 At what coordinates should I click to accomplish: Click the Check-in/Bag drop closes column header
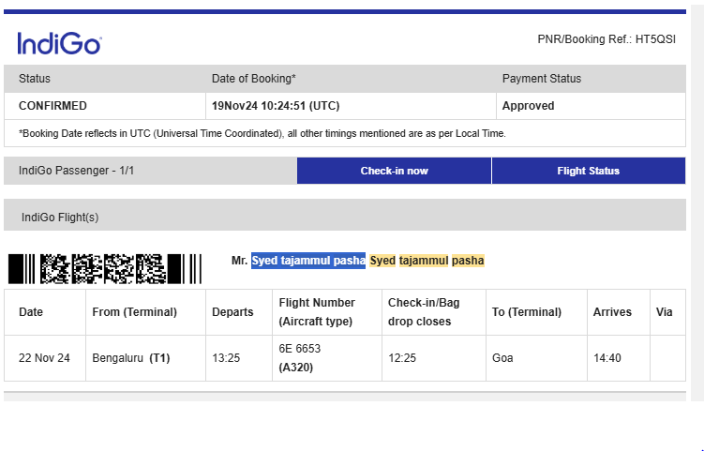(x=434, y=312)
